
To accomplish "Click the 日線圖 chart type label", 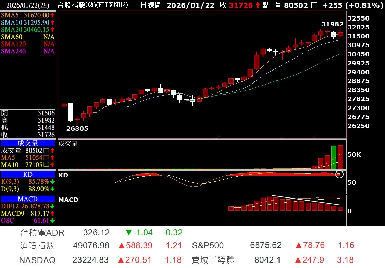I will [151, 5].
